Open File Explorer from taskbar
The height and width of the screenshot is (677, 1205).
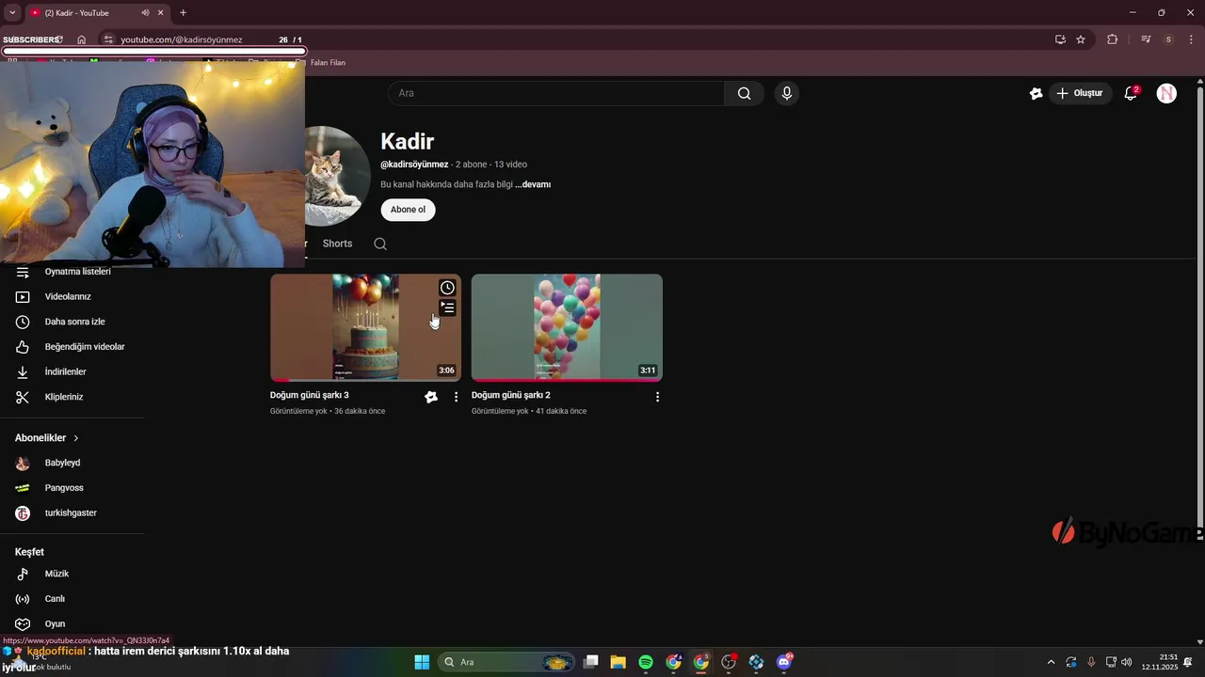pos(618,662)
